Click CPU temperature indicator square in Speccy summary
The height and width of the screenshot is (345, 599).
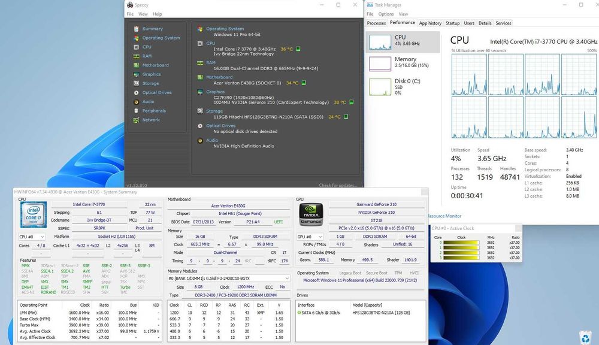point(298,49)
